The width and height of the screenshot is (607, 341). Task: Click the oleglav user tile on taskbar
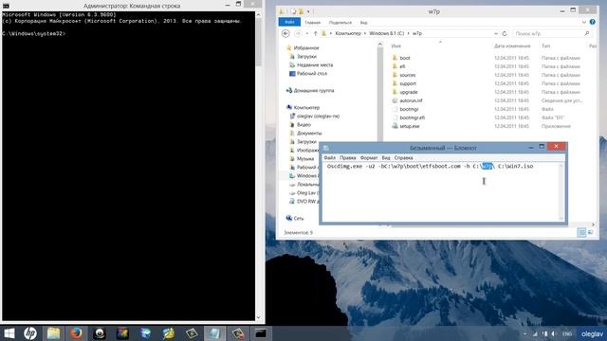(x=592, y=333)
